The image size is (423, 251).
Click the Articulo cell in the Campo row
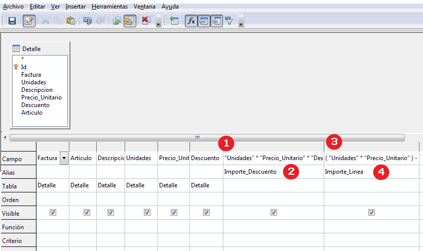[83, 158]
